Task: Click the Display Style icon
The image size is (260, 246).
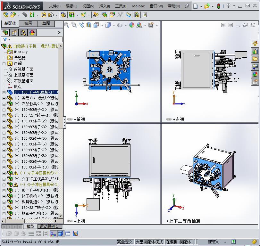Action: [x=108, y=25]
